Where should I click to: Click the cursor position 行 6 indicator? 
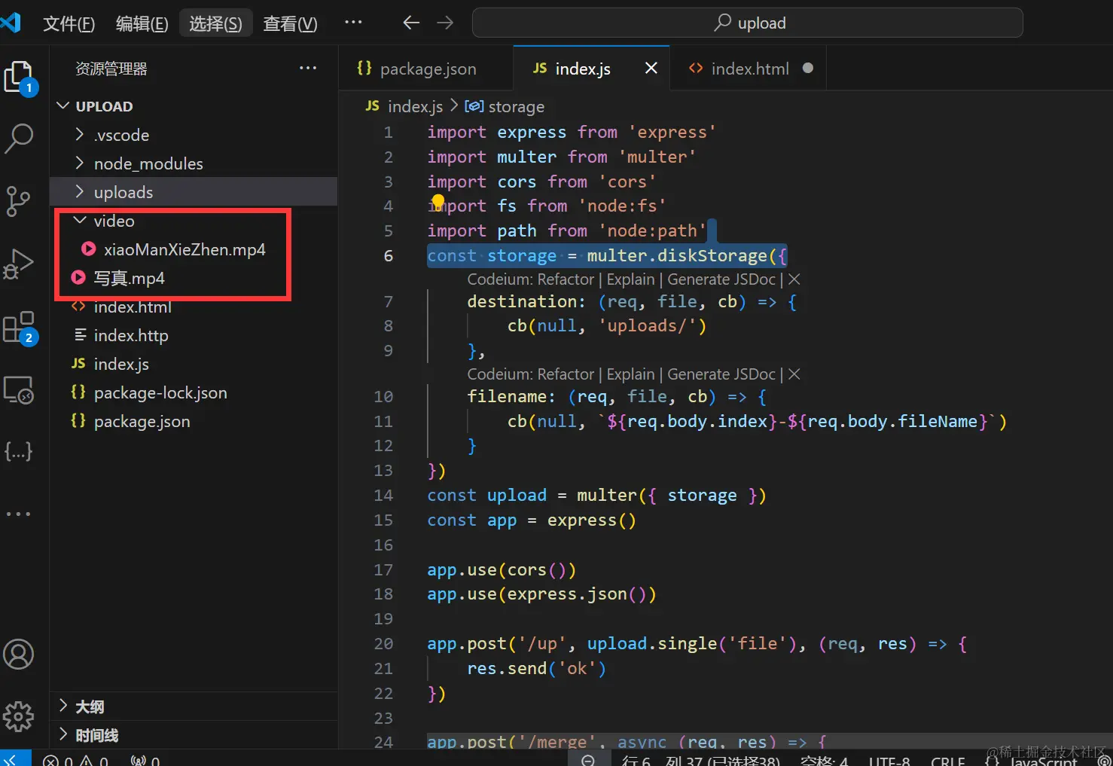click(700, 760)
